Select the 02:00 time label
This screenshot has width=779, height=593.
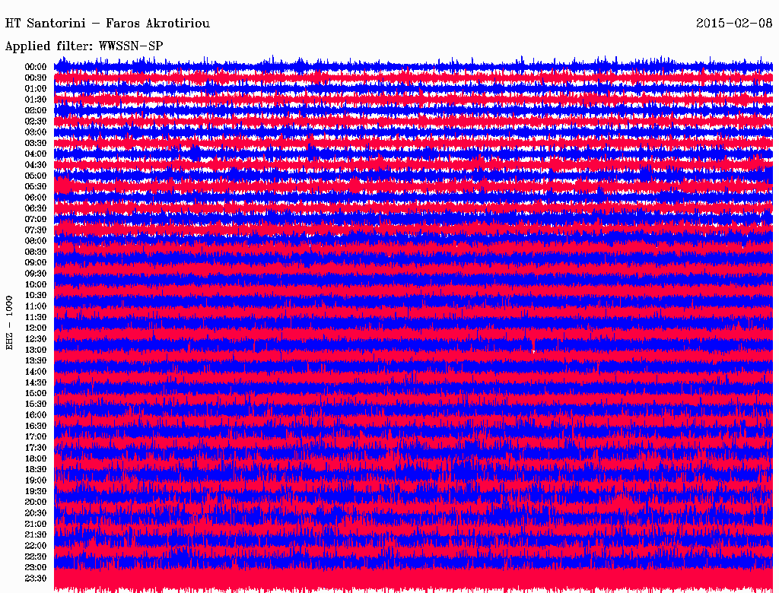coord(36,110)
